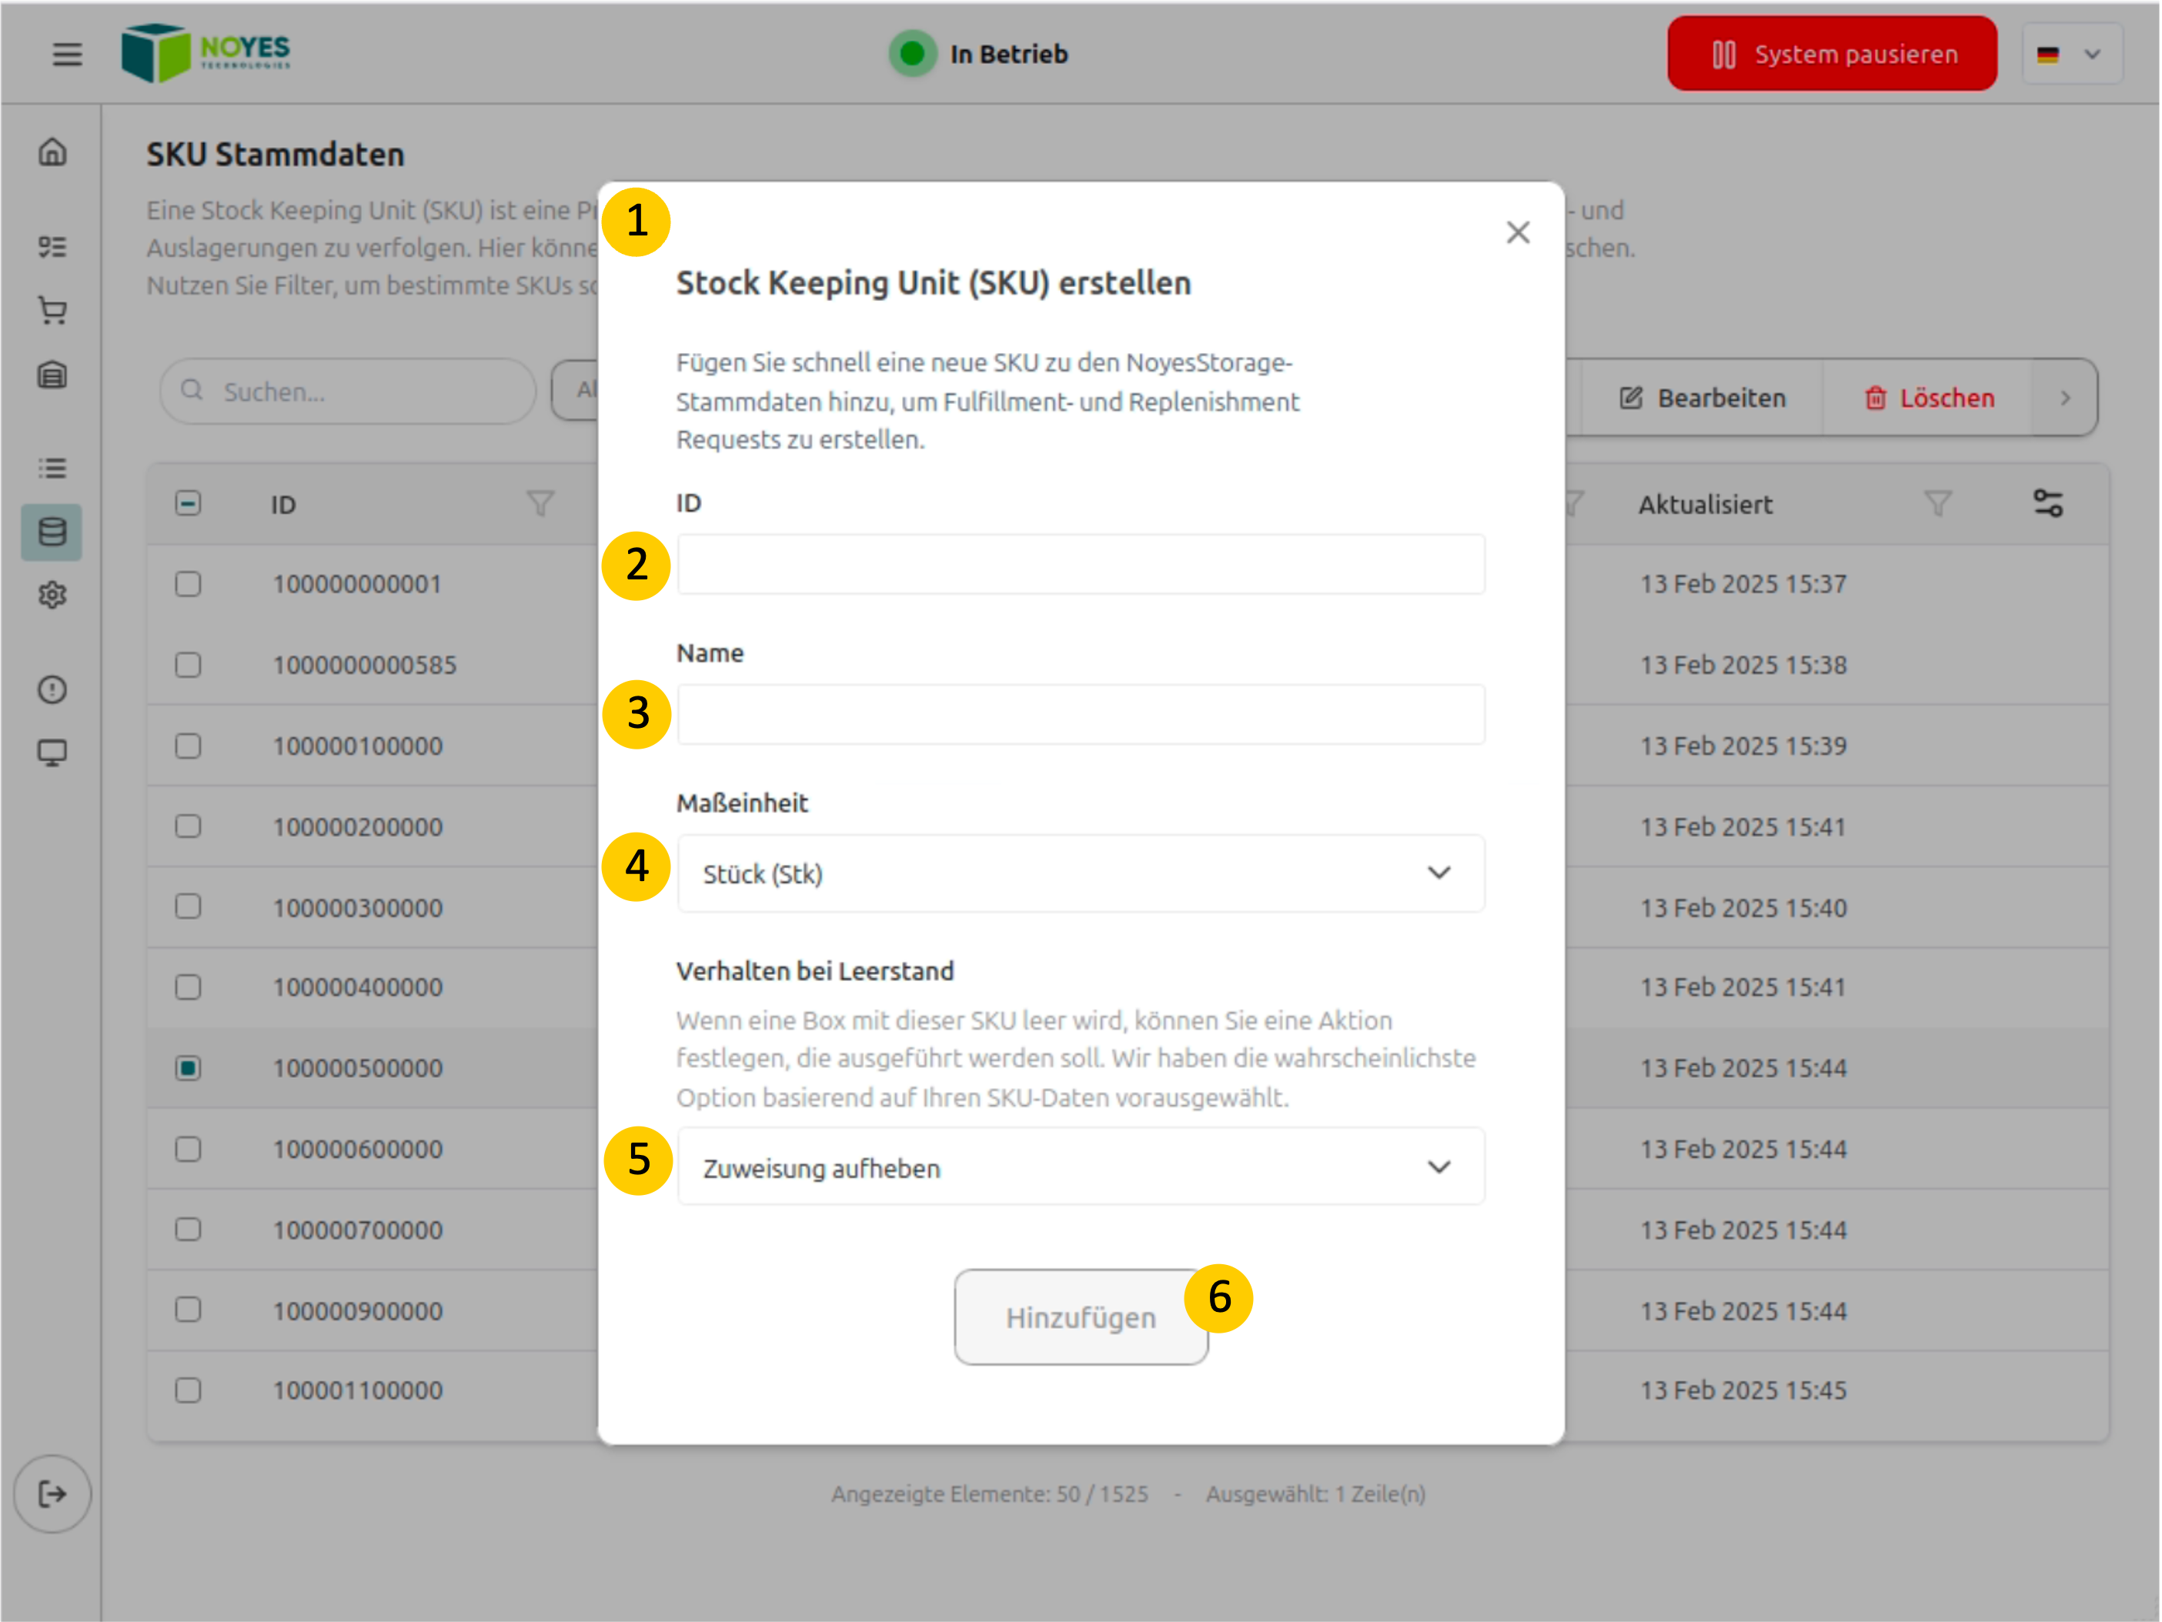Click the Suchen search field
The width and height of the screenshot is (2162, 1622).
[348, 391]
